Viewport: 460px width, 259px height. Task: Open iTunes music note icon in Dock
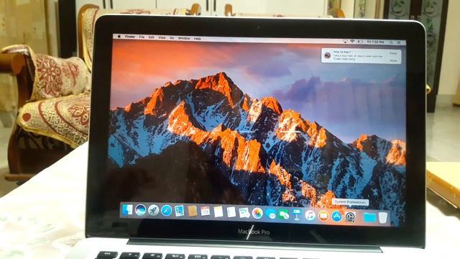pos(310,216)
